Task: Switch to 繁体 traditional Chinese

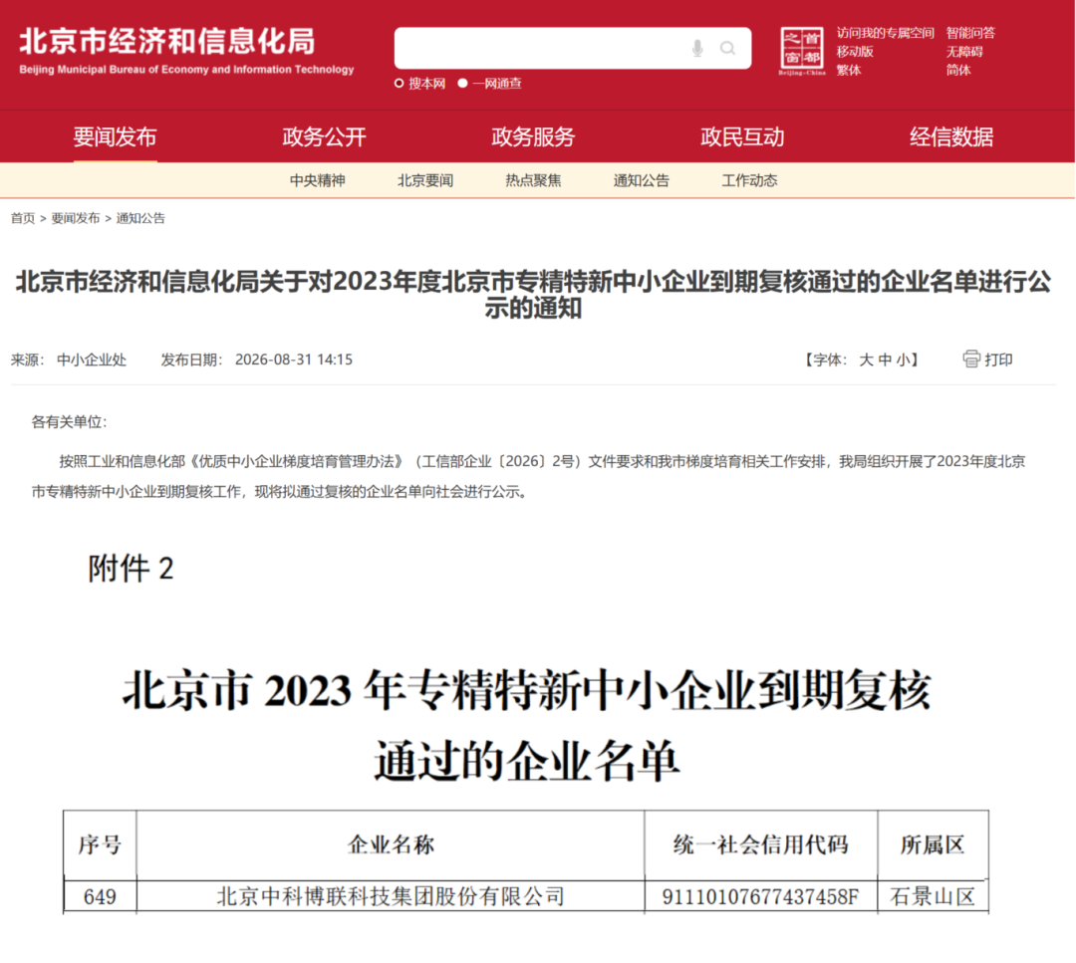Action: 848,70
